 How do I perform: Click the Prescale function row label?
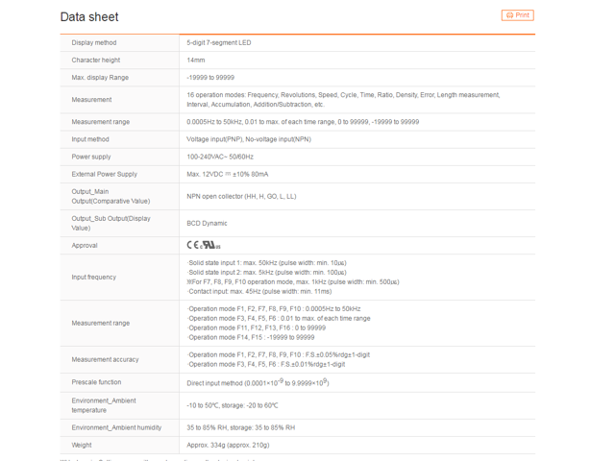point(98,381)
